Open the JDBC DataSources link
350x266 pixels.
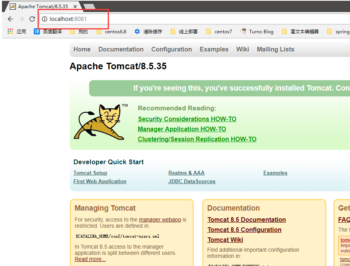click(191, 181)
